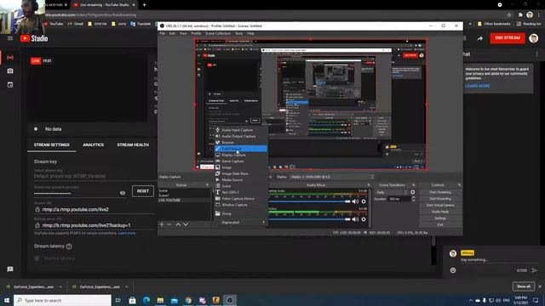Open the account avatar in YouTube Studio
This screenshot has height=306, width=545.
(534, 38)
